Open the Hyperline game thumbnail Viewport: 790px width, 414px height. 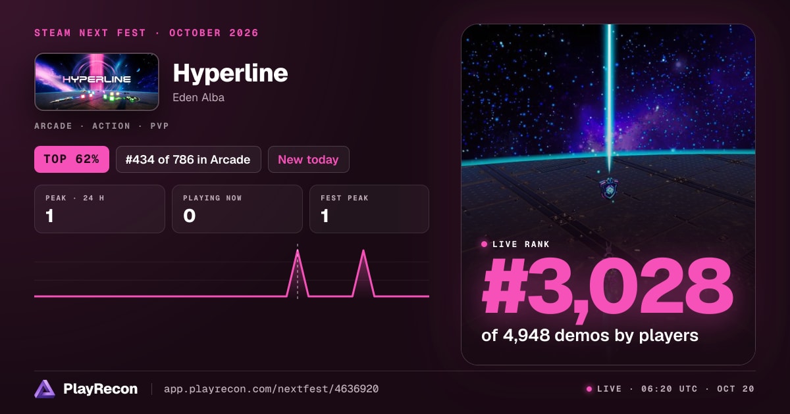coord(97,81)
